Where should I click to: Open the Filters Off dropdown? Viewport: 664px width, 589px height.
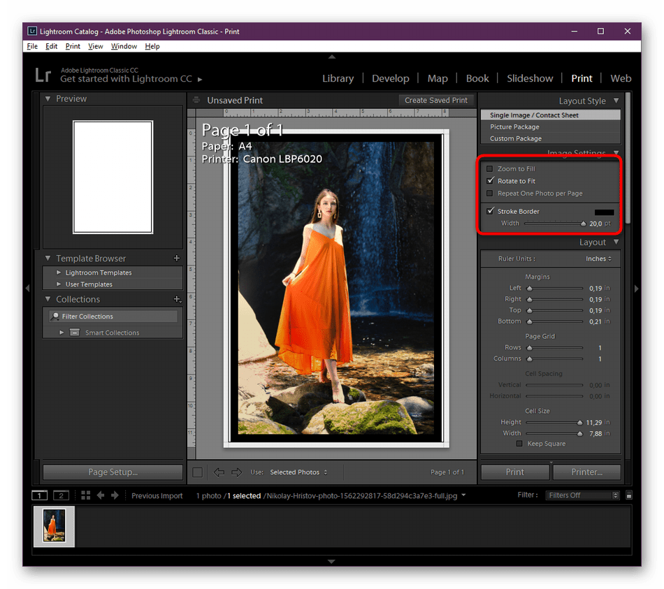pos(582,495)
